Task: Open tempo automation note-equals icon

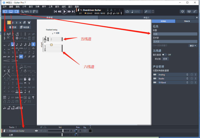Action: click(5, 108)
